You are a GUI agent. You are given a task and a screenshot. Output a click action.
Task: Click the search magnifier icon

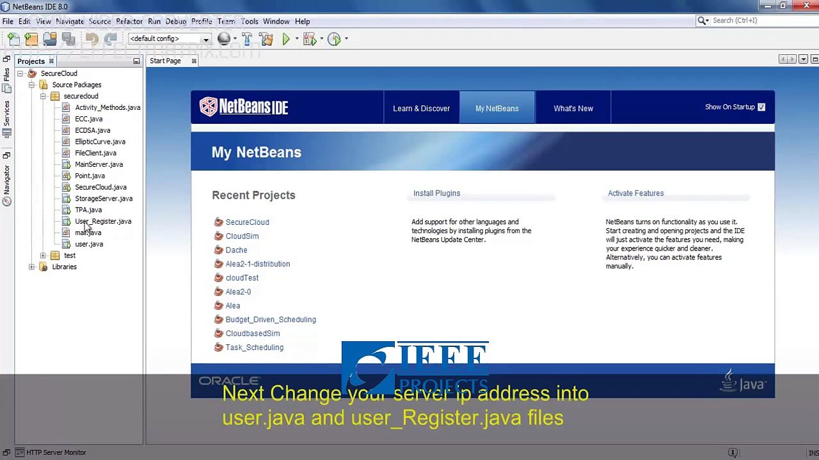tap(702, 20)
